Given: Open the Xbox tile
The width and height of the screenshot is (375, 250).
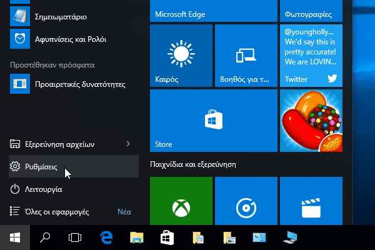Looking at the screenshot, I should pos(181,201).
